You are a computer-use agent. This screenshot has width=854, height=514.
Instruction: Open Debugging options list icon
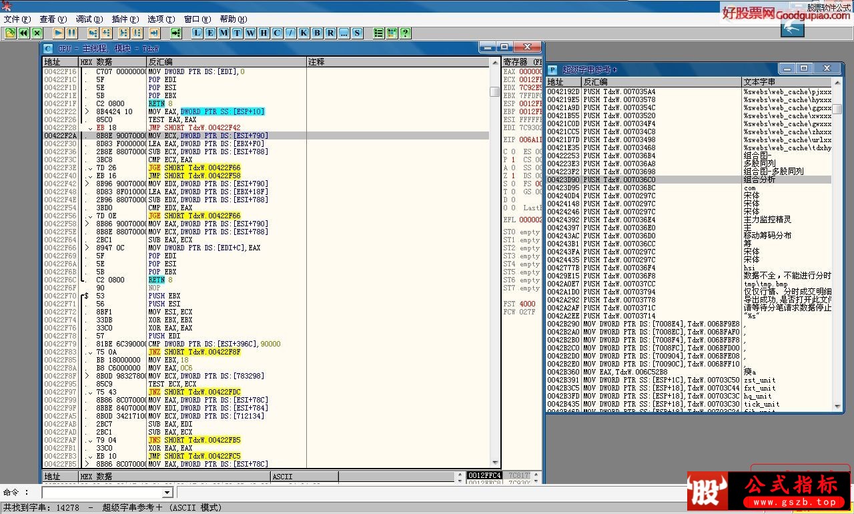[x=379, y=33]
